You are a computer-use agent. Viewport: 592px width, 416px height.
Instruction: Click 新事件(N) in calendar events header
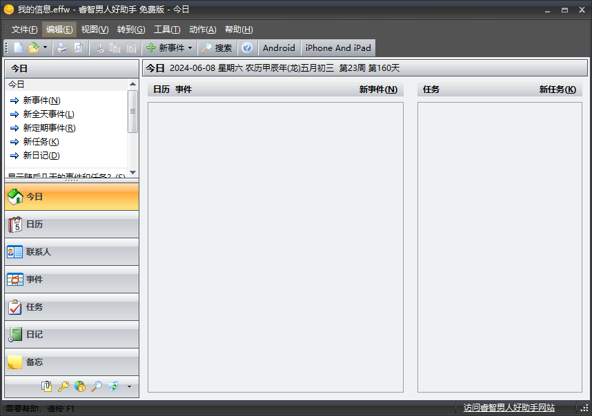[x=378, y=90]
